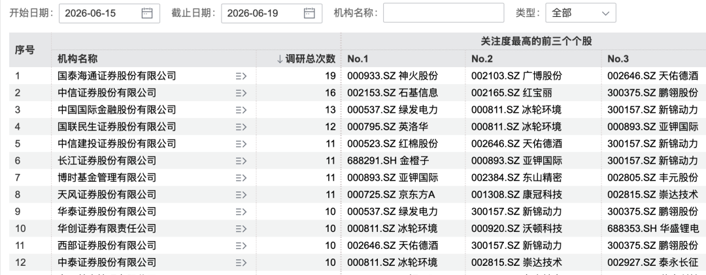706x275 pixels.
Task: Click detail icon for 天风证券股份有限公司
Action: 241,195
